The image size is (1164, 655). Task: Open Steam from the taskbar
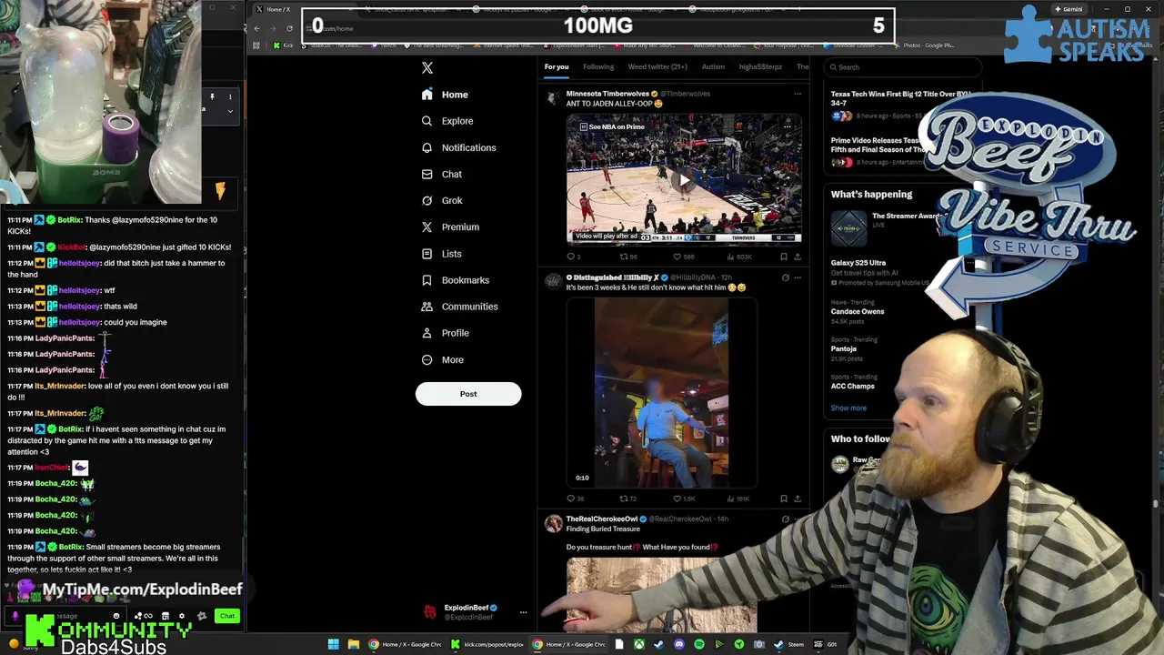(788, 644)
